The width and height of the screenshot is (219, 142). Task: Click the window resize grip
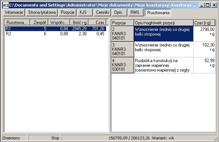tap(216, 138)
